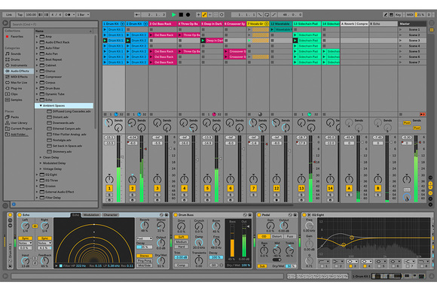
Task: Toggle the Echo device on/off button
Action: coord(20,215)
